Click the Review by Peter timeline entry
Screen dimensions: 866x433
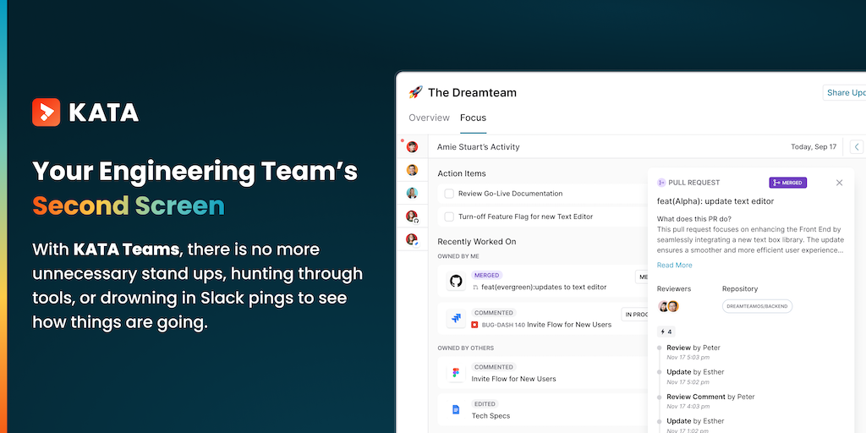[x=693, y=348]
